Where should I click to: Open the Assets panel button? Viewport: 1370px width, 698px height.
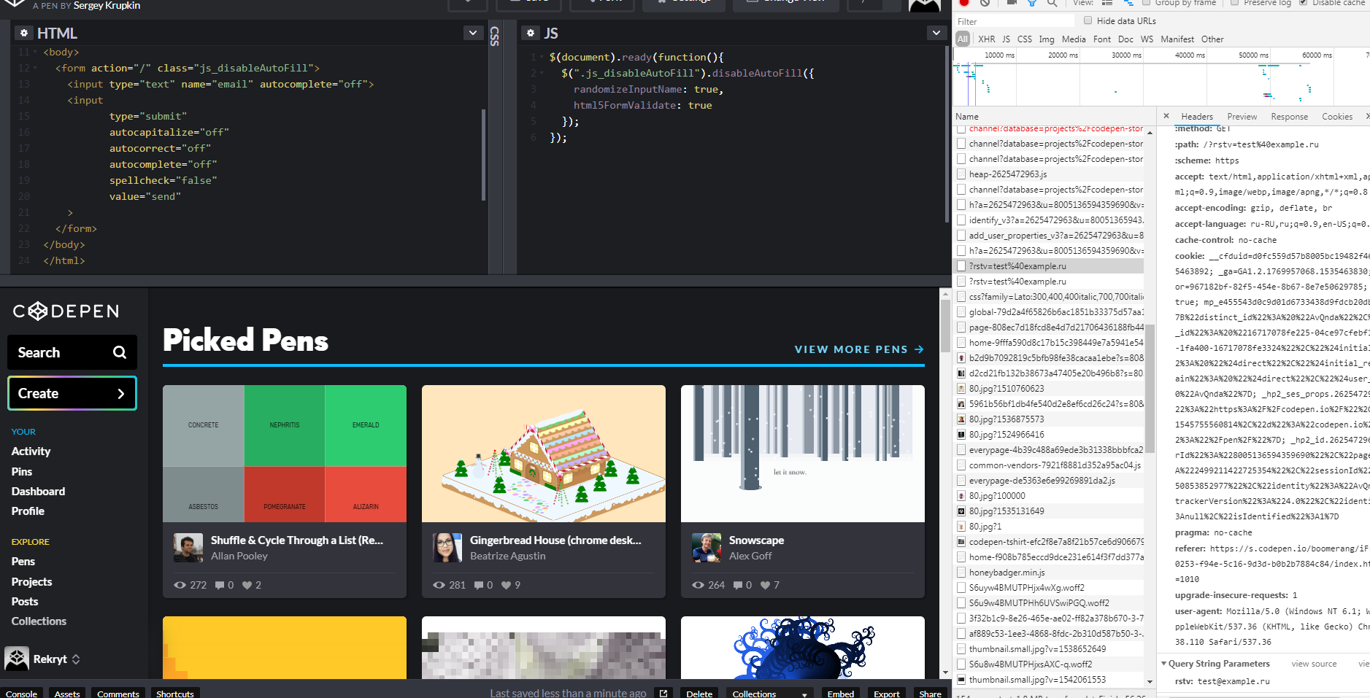[67, 693]
